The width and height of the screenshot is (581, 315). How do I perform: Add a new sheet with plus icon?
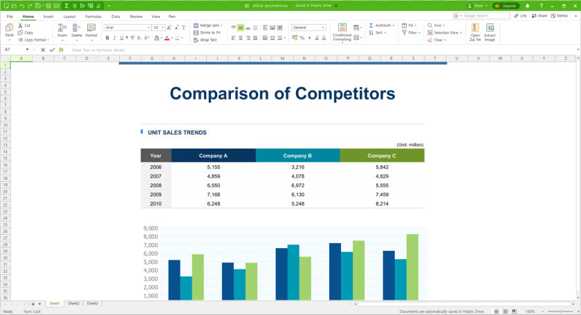coord(33,304)
